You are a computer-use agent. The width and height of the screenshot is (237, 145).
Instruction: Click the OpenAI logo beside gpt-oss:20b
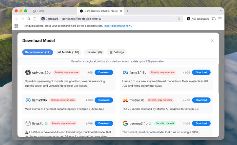click(28, 72)
